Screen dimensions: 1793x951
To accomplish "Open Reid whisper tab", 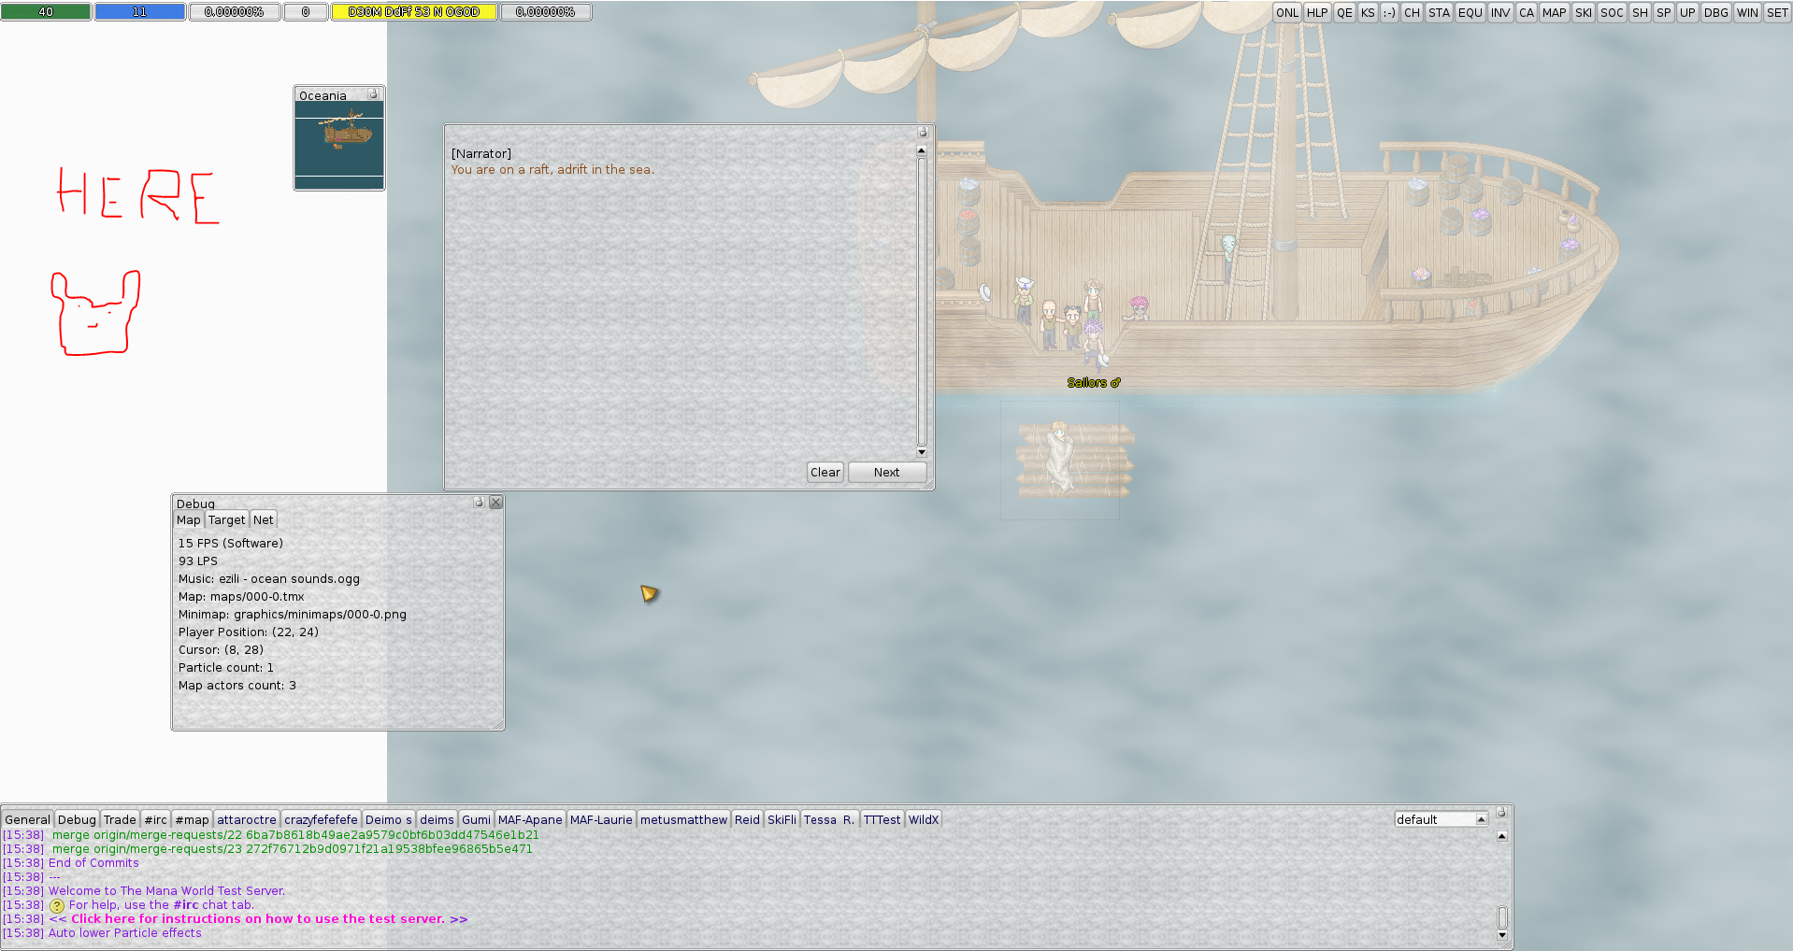I will (747, 819).
